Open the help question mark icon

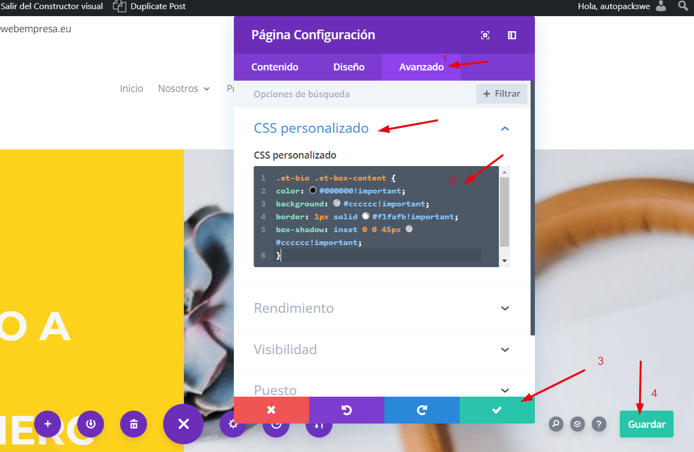(x=599, y=424)
